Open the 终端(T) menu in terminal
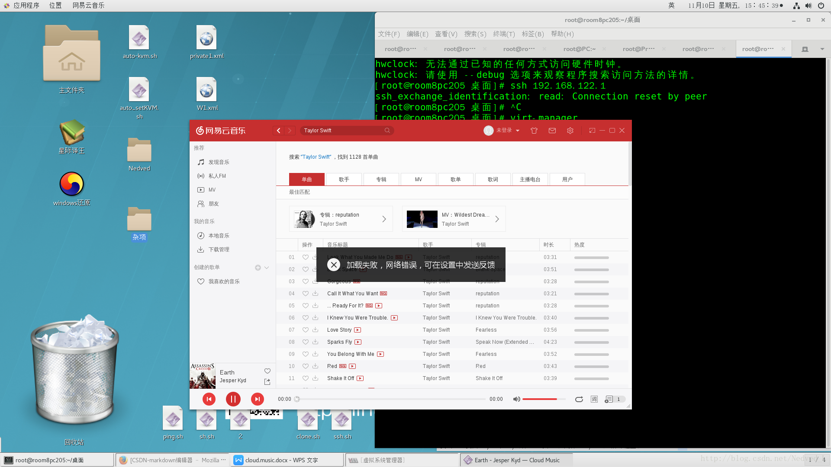This screenshot has width=831, height=467. pyautogui.click(x=504, y=34)
